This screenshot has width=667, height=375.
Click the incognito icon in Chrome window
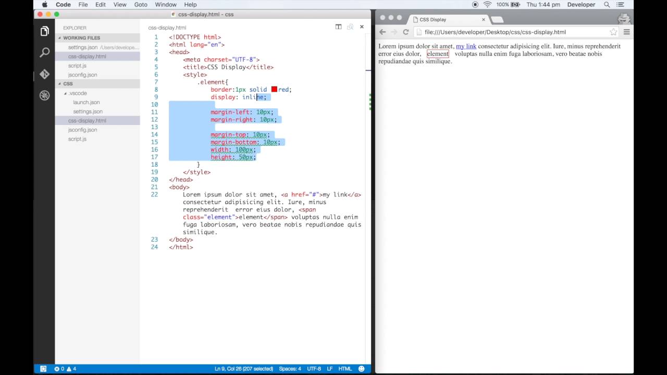[624, 19]
